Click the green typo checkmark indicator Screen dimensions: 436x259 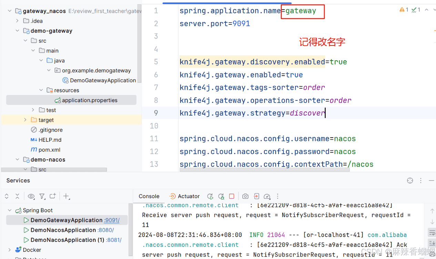click(x=416, y=10)
